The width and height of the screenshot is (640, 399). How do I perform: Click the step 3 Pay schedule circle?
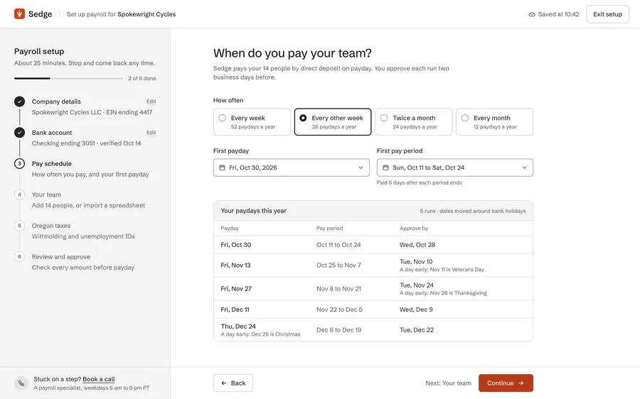tap(19, 163)
